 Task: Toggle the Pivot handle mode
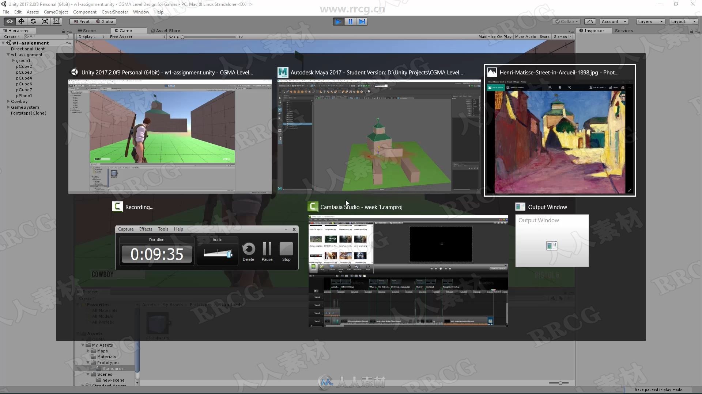click(81, 22)
